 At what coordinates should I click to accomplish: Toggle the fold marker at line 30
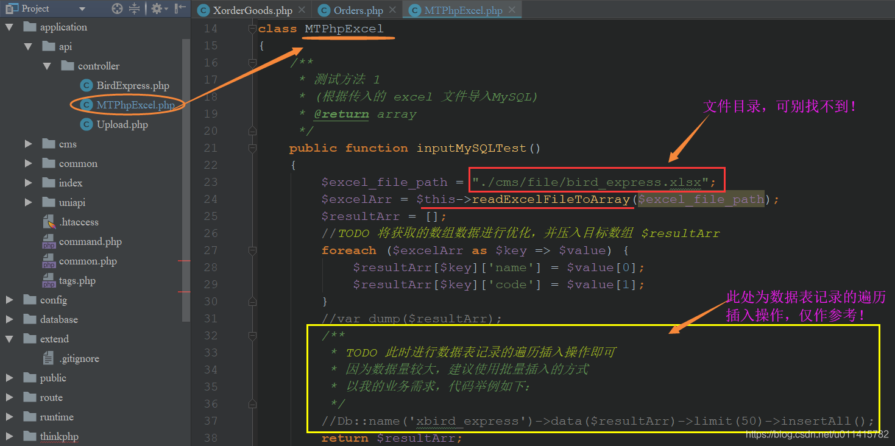point(252,301)
